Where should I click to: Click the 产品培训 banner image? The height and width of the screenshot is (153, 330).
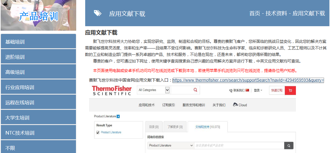pos(38,15)
